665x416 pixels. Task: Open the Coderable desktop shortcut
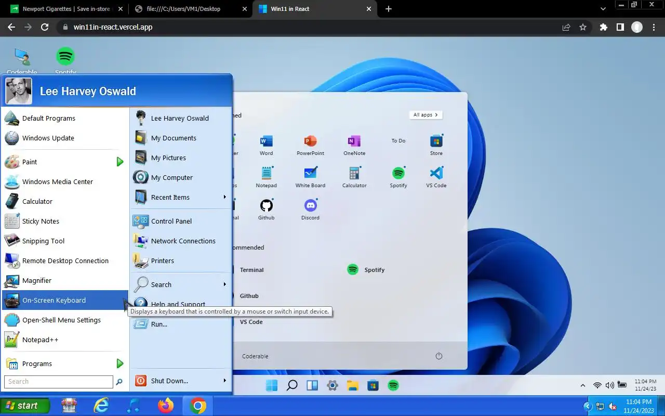click(22, 60)
